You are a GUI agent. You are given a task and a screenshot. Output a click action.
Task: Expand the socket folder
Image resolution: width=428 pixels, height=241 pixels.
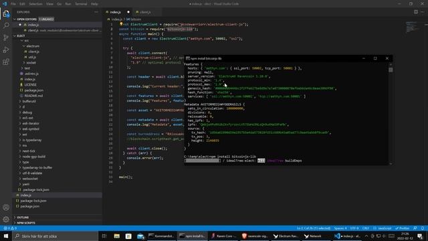click(24, 62)
